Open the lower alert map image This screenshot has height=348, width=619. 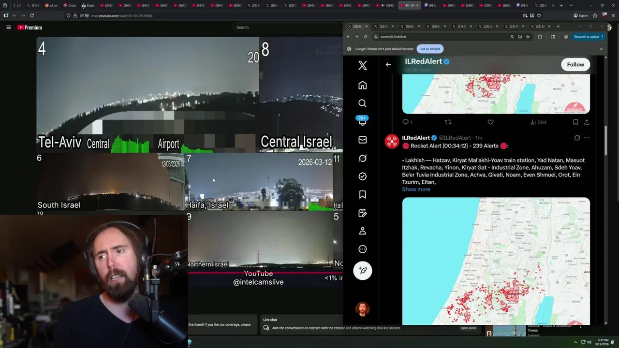click(x=496, y=261)
